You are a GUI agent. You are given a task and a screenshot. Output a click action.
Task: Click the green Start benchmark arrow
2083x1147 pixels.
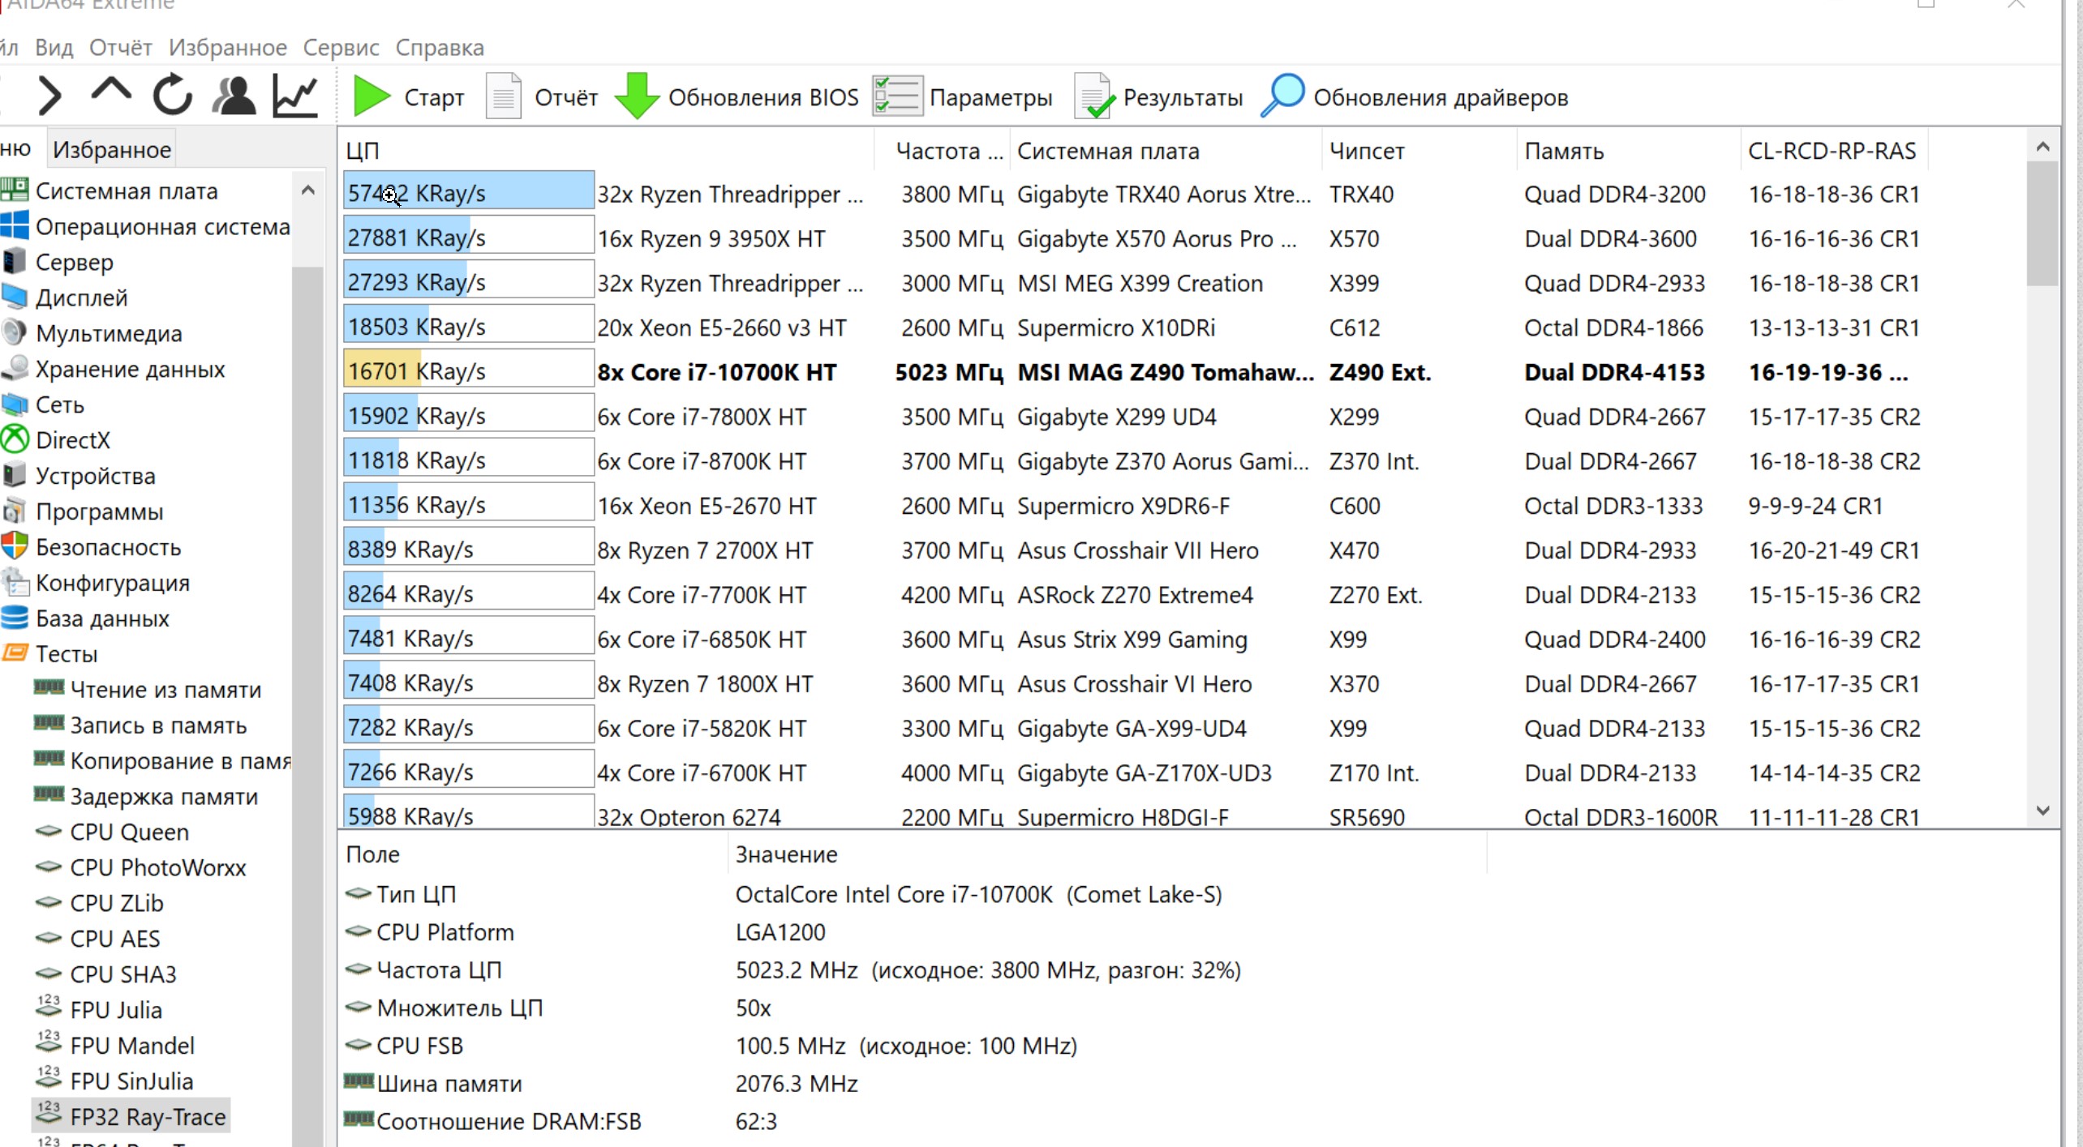(372, 96)
